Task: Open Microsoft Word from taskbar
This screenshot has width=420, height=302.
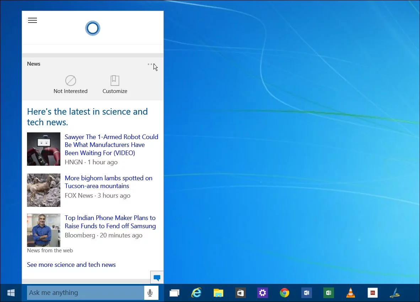Action: [x=306, y=293]
